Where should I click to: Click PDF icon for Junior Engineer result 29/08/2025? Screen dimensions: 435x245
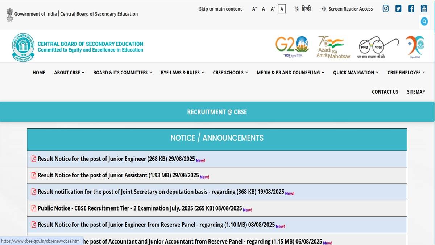(x=34, y=159)
